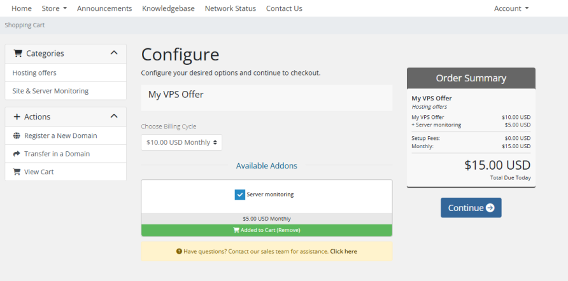Click the 'Click here' sales contact link
The image size is (568, 281).
343,251
